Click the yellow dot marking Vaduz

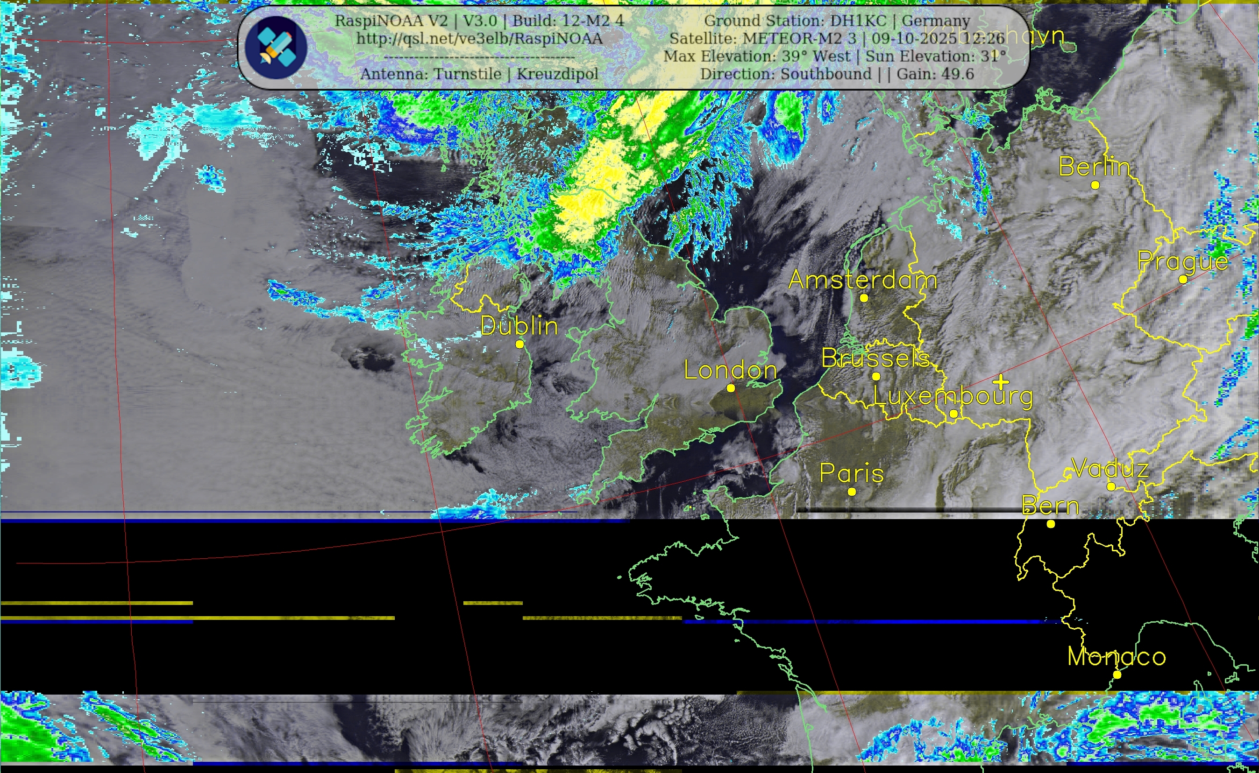point(1110,486)
